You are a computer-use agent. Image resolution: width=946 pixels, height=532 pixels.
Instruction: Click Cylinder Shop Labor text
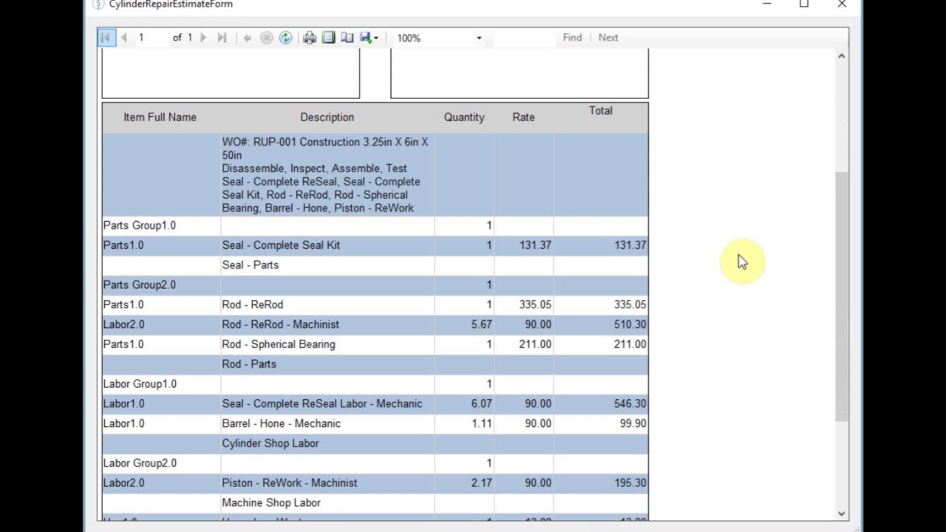(x=270, y=443)
